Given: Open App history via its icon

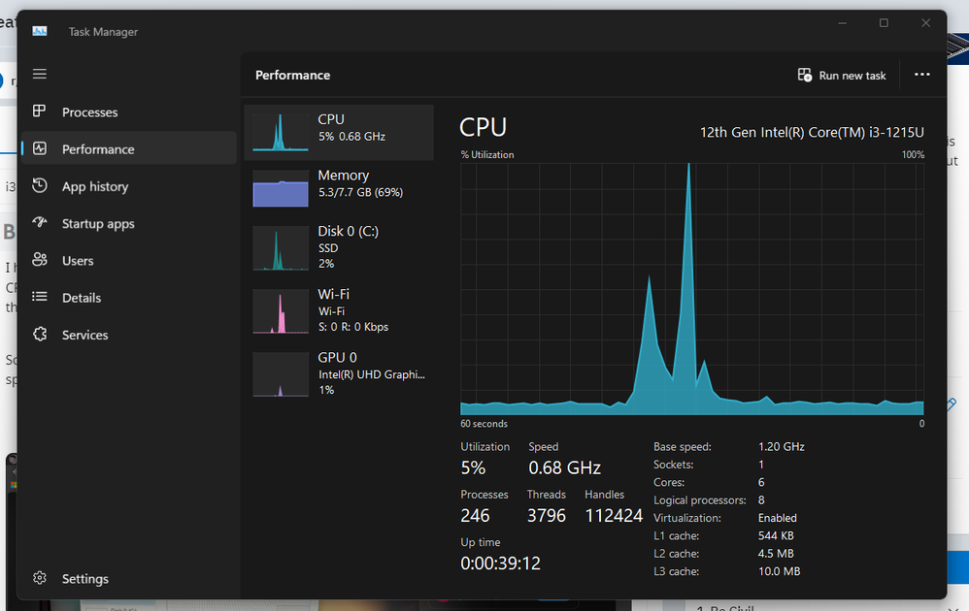Looking at the screenshot, I should pyautogui.click(x=40, y=186).
